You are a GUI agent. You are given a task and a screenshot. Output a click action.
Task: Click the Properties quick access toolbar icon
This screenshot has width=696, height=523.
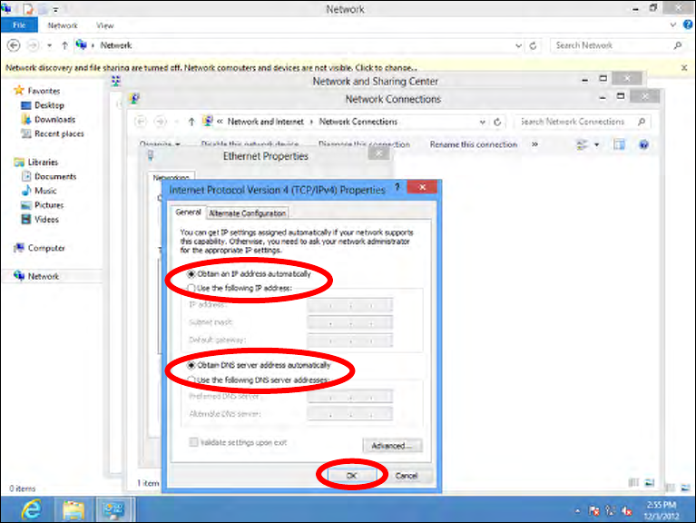[x=27, y=8]
